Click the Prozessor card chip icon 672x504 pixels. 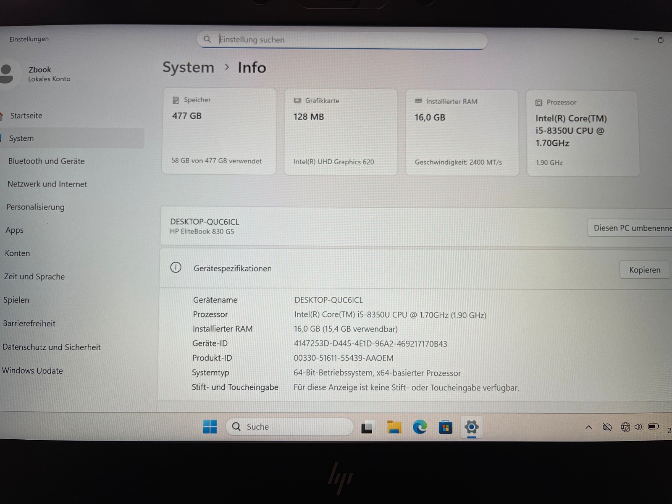click(539, 102)
